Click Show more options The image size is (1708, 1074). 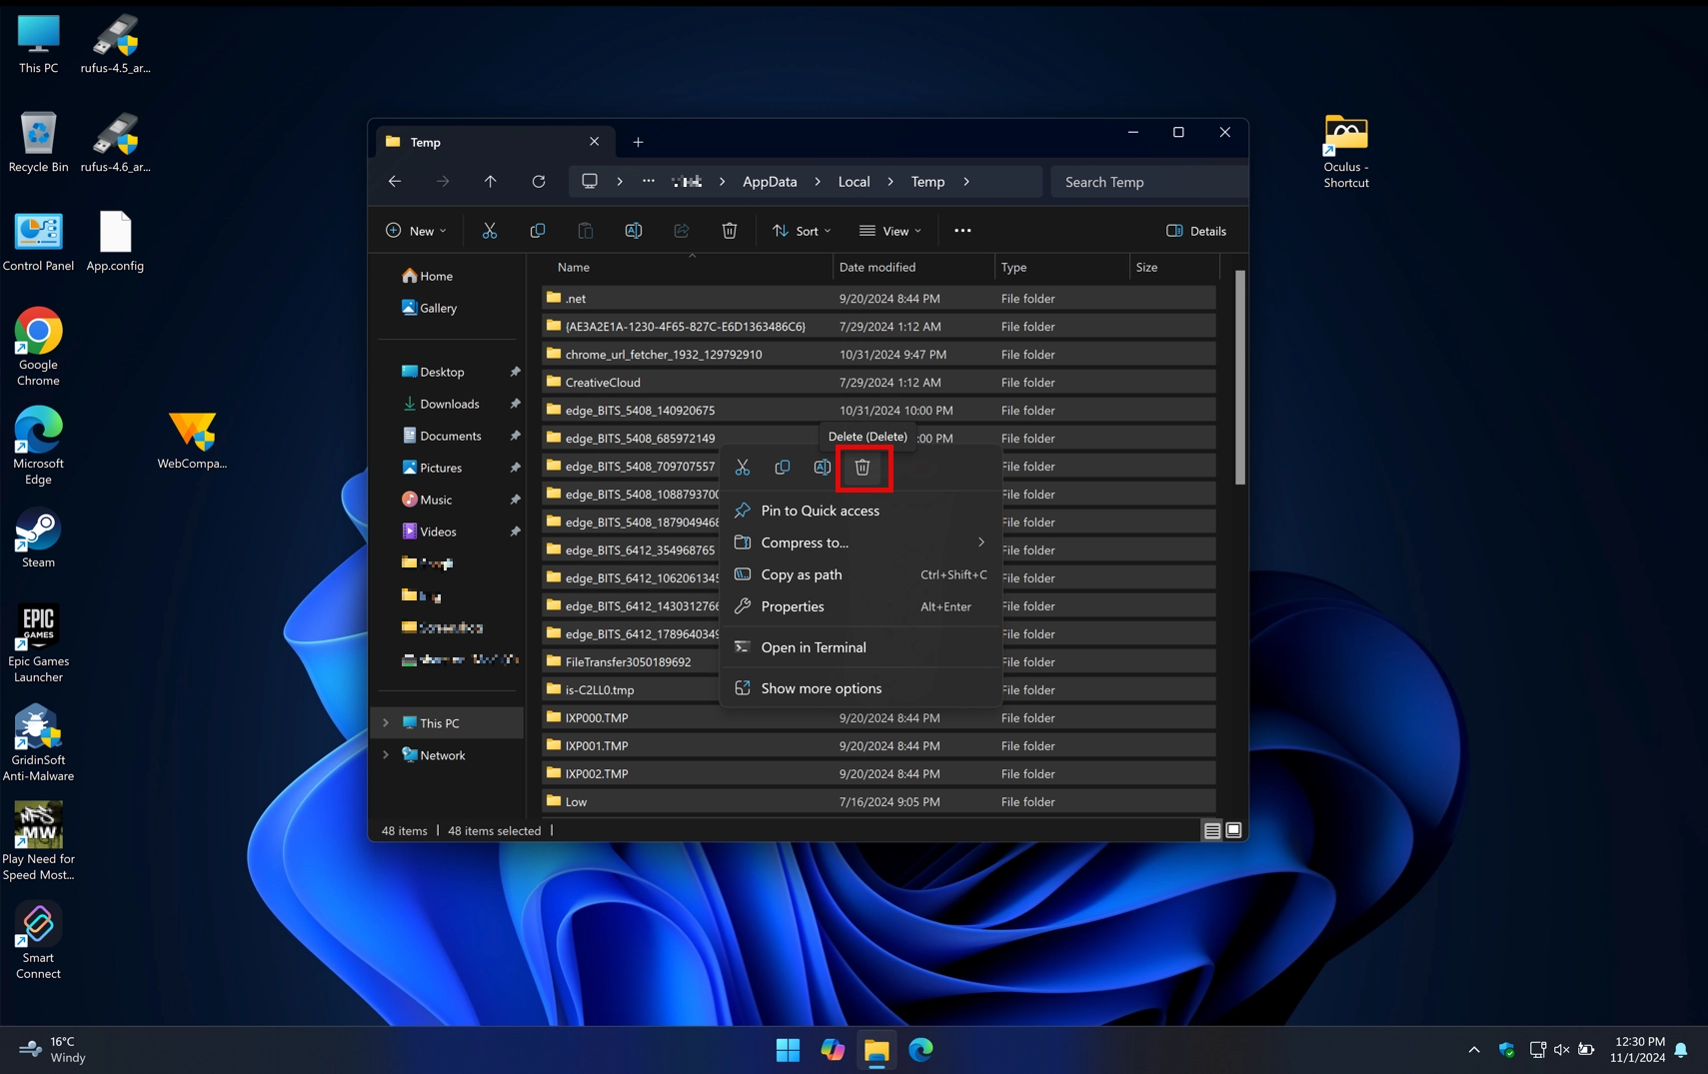(x=820, y=687)
